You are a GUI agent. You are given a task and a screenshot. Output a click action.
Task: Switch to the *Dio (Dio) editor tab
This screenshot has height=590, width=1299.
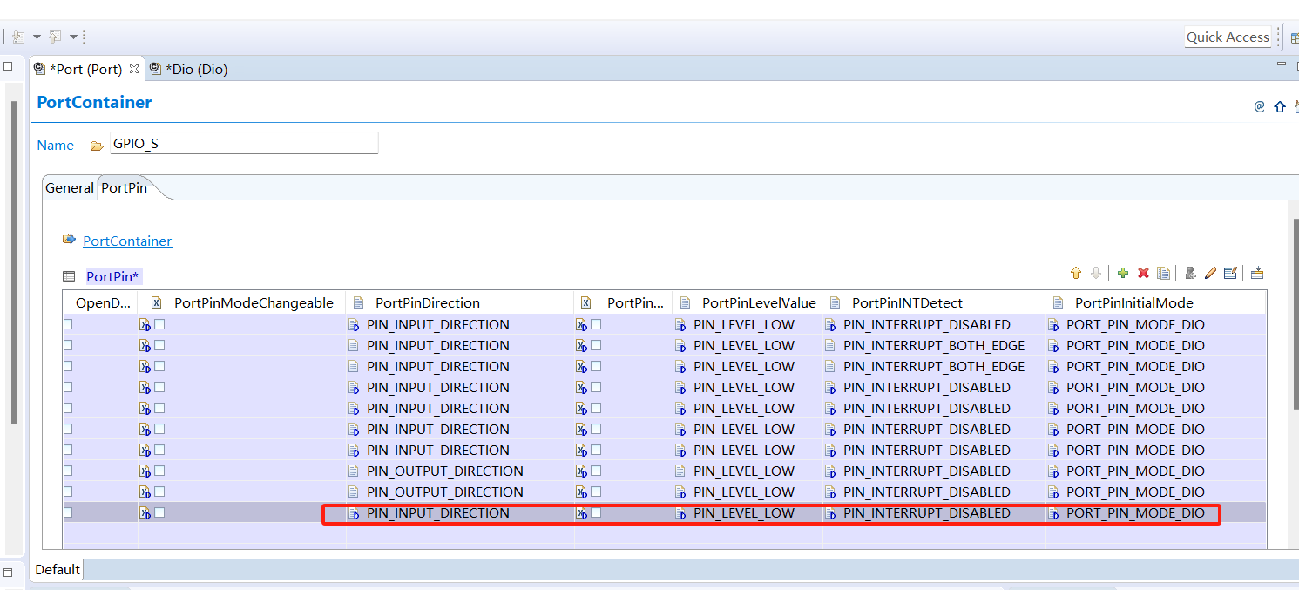click(x=196, y=69)
